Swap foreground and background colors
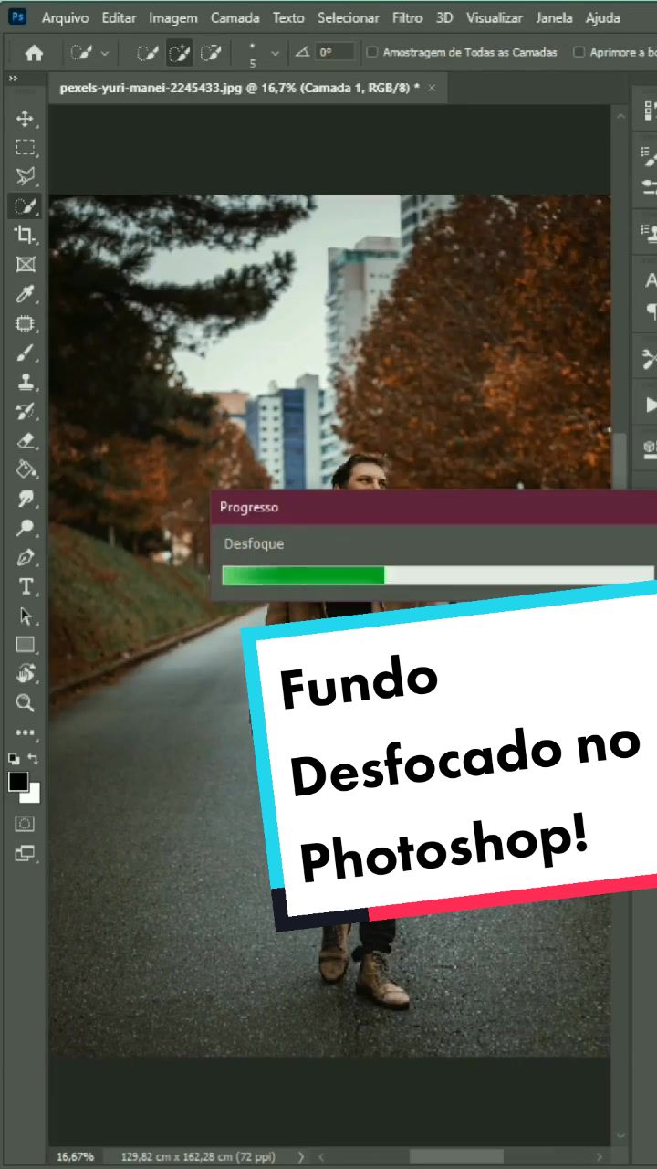 coord(34,759)
